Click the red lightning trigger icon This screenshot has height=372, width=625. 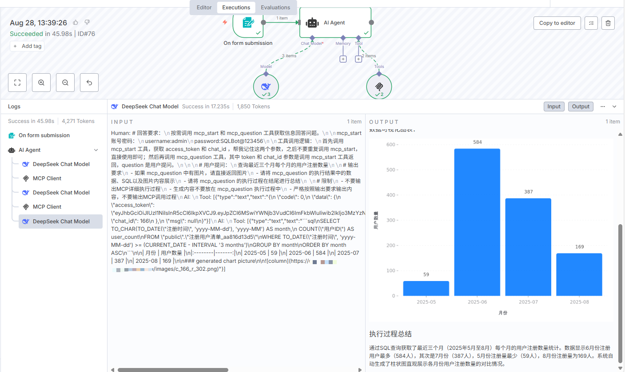pos(225,22)
